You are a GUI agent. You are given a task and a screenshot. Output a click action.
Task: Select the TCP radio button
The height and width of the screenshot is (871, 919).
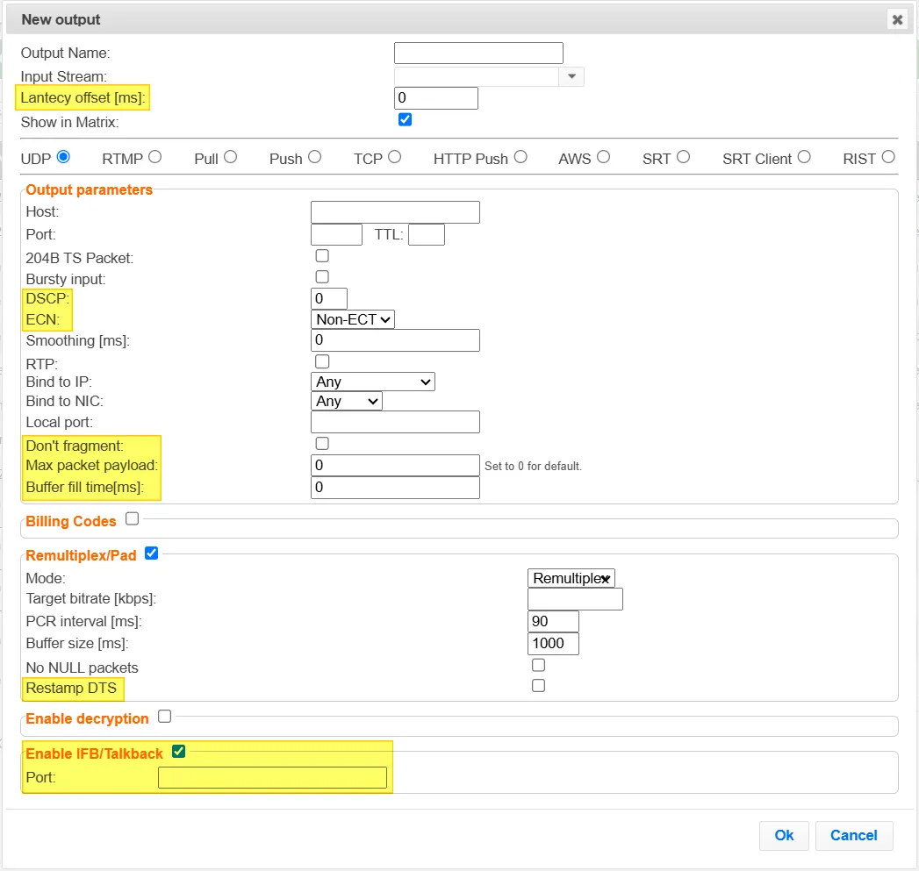click(x=394, y=157)
